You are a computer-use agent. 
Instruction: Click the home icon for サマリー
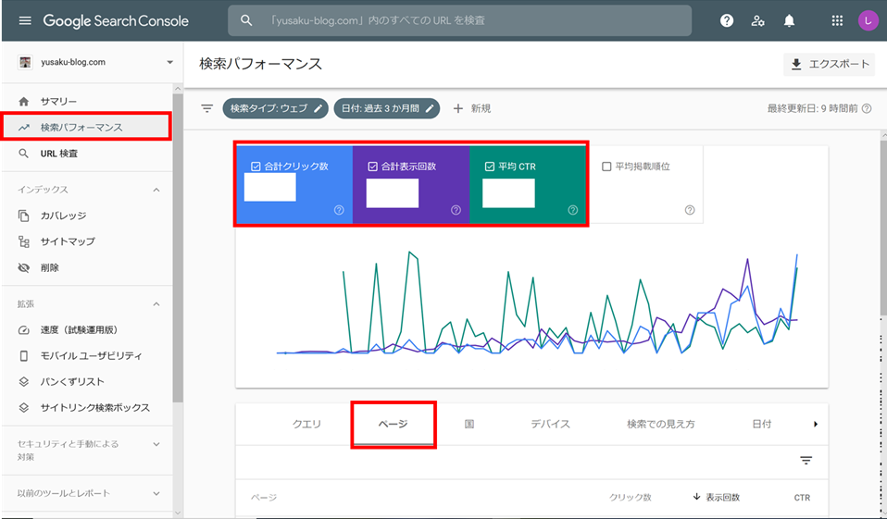coord(24,102)
